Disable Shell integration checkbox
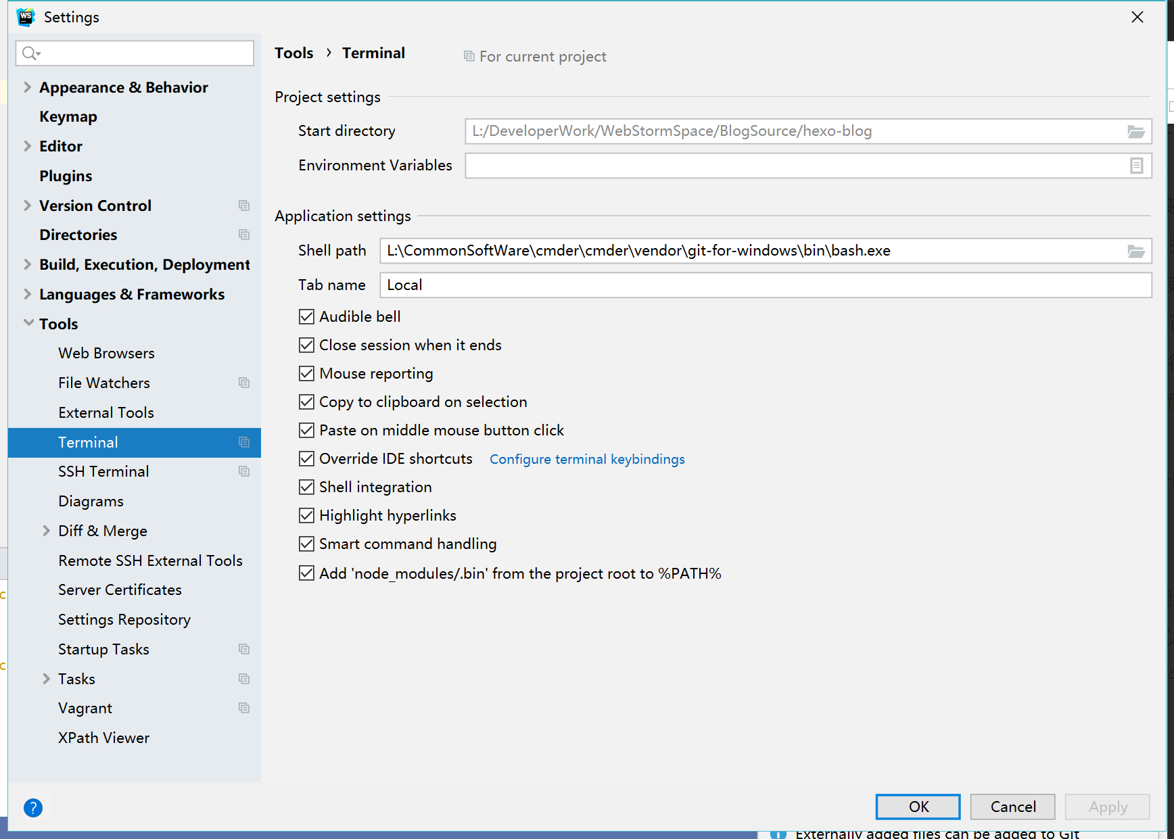The image size is (1174, 839). pos(306,487)
